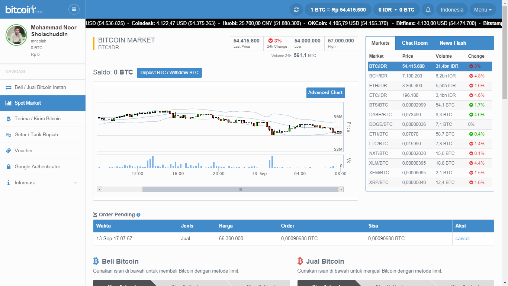Click the 57.000.000 High value
The height and width of the screenshot is (286, 508).
click(341, 41)
